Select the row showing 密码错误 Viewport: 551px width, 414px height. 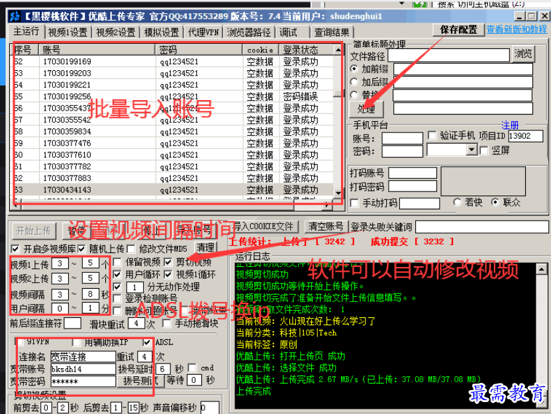tap(172, 96)
